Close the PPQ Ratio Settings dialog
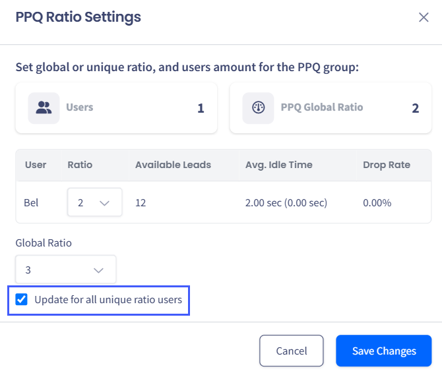This screenshot has height=375, width=442. click(424, 17)
